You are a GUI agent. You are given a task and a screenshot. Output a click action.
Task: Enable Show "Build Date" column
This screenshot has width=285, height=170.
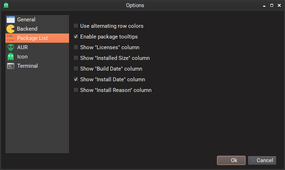tap(76, 69)
